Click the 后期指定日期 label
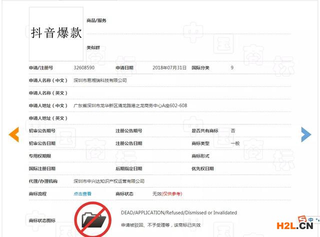 click(x=129, y=169)
